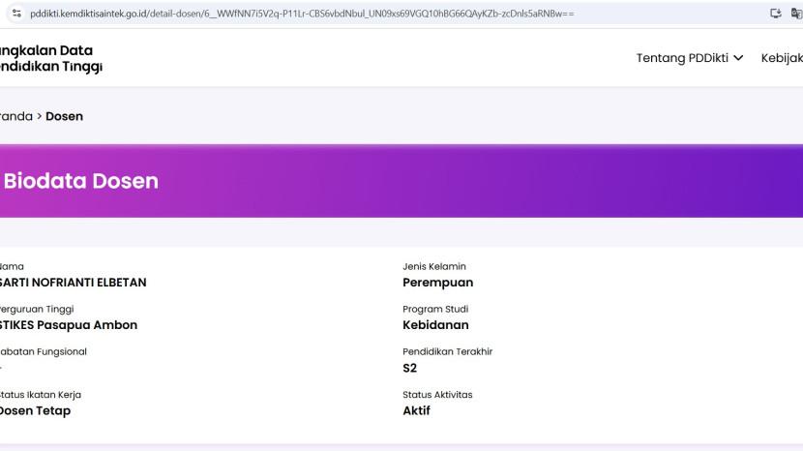Click the Jenis Kelamin field label
Screen dimensions: 803x451
(x=432, y=266)
